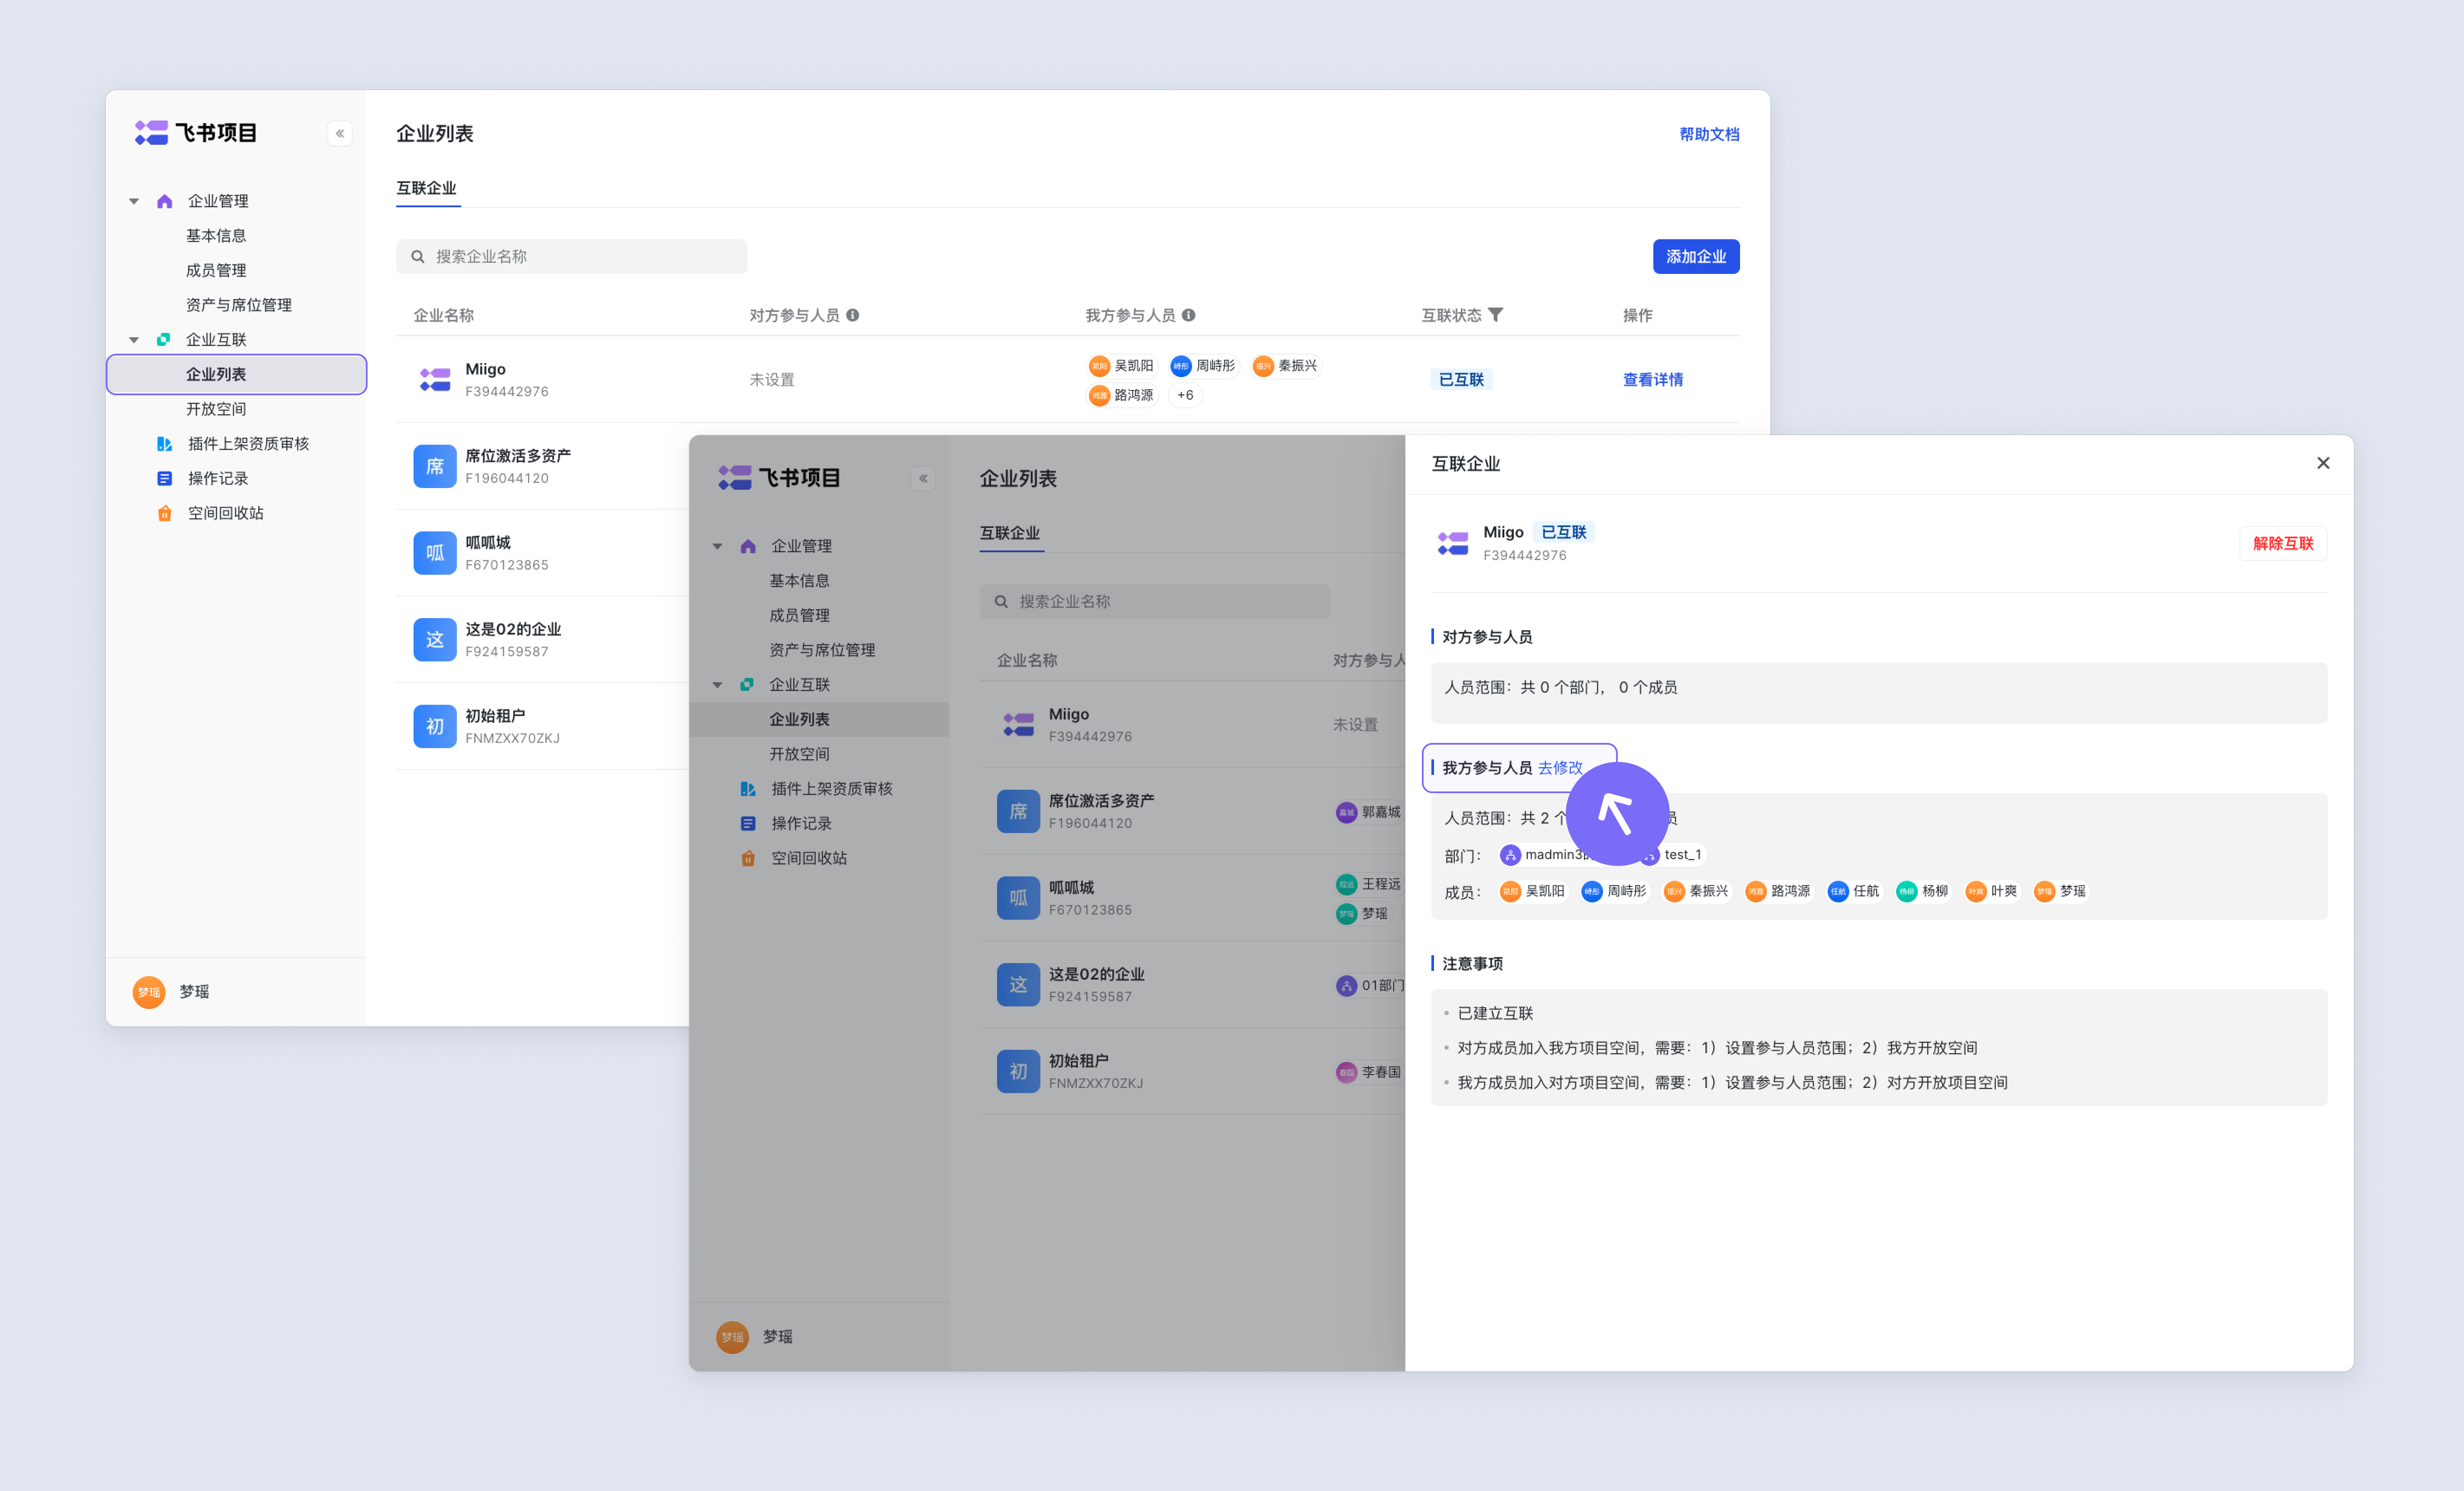Click 查看详情 for the Miigo row
The width and height of the screenshot is (2464, 1491).
coord(1653,380)
